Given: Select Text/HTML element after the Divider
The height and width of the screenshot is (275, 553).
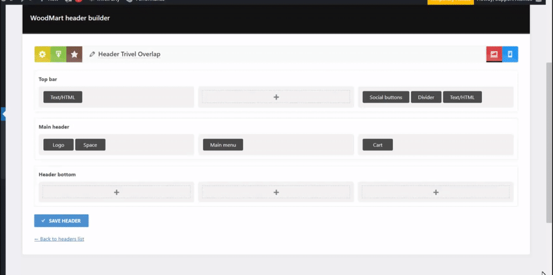Looking at the screenshot, I should 462,97.
